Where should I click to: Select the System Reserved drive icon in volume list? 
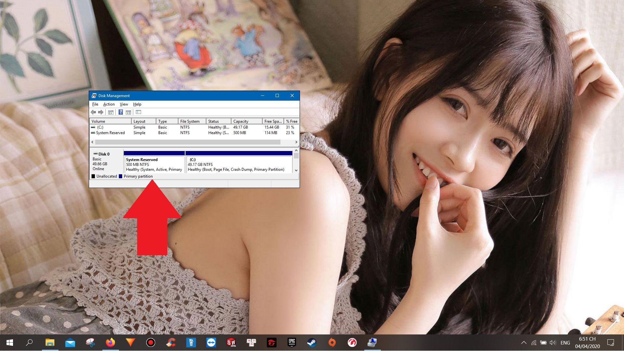tap(93, 133)
